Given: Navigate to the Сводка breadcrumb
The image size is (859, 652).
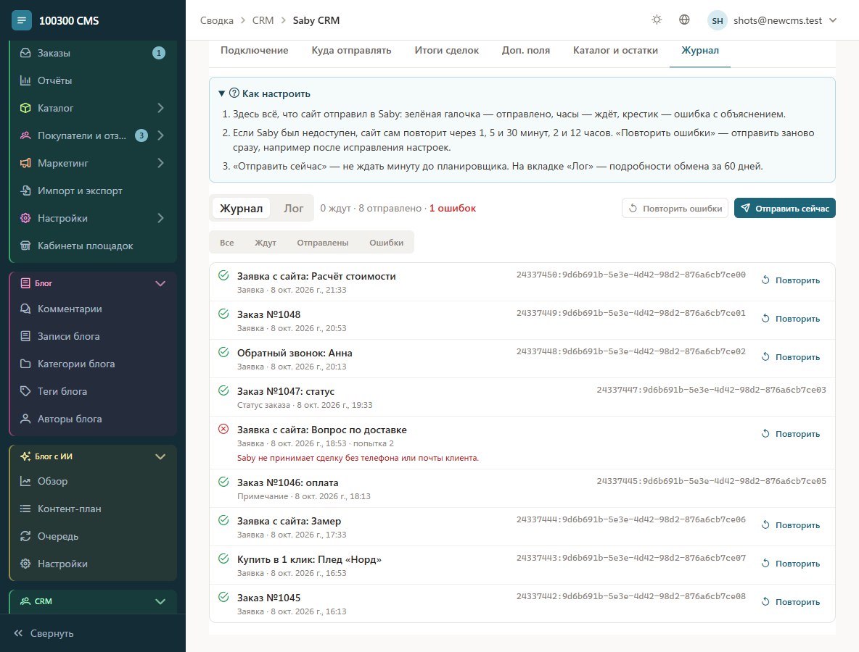Looking at the screenshot, I should (216, 20).
